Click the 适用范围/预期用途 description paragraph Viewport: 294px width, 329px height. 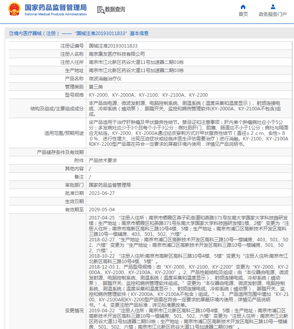pyautogui.click(x=189, y=133)
